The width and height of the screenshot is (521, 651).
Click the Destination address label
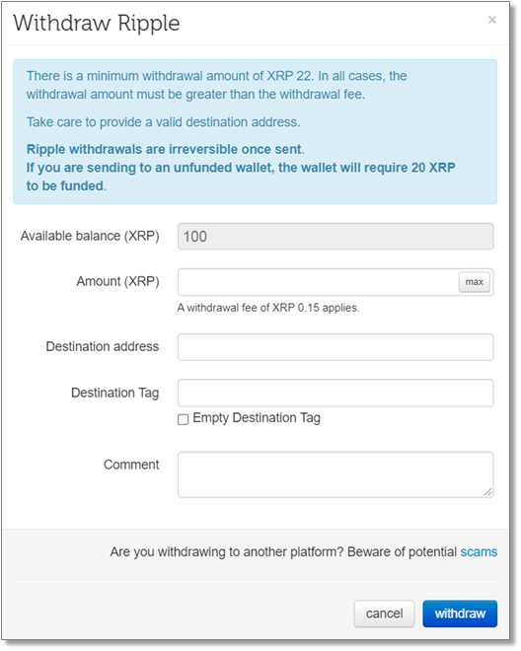pos(103,346)
